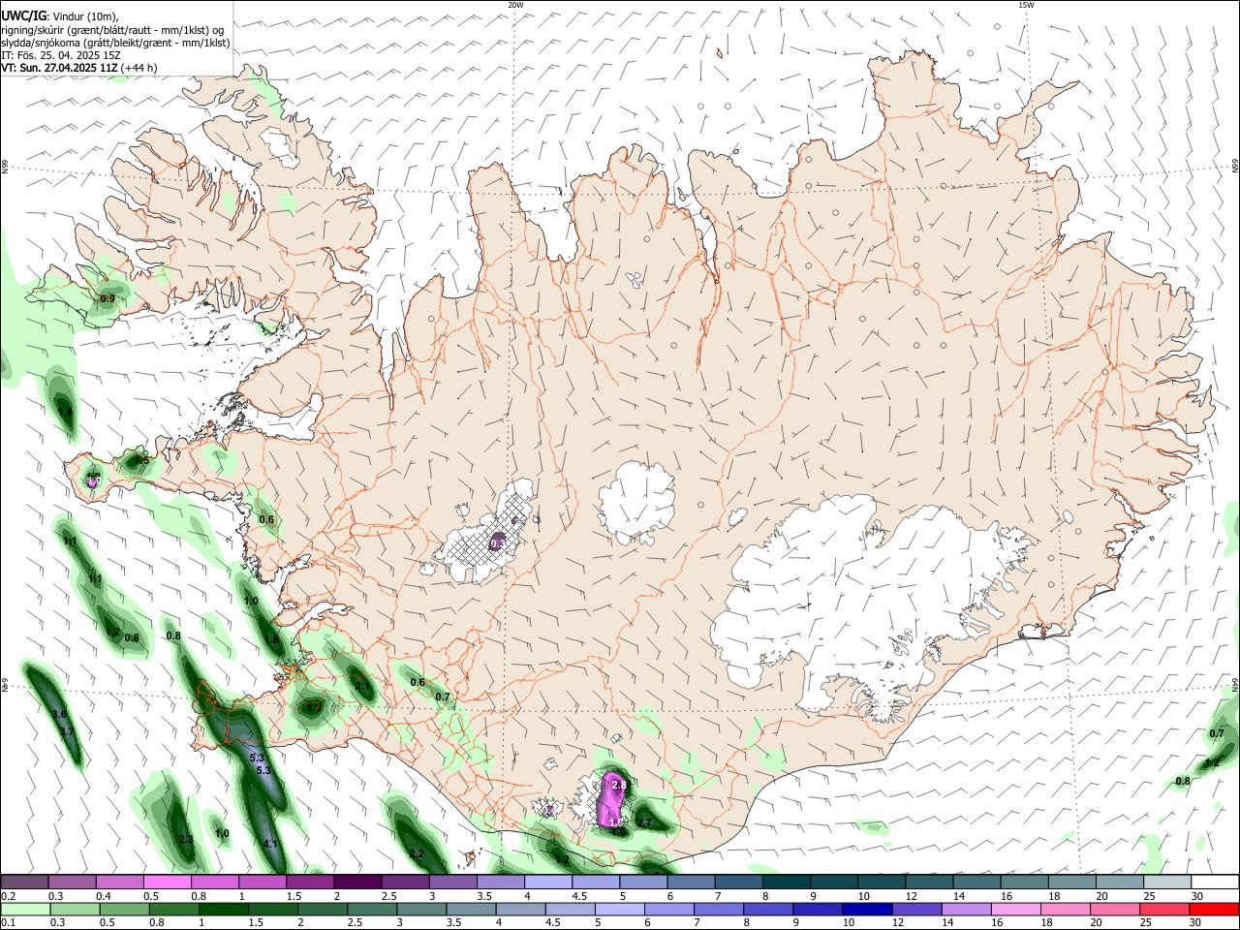Choose the gray-teal 16 snow scale swatch
The image size is (1240, 930).
point(1024,883)
